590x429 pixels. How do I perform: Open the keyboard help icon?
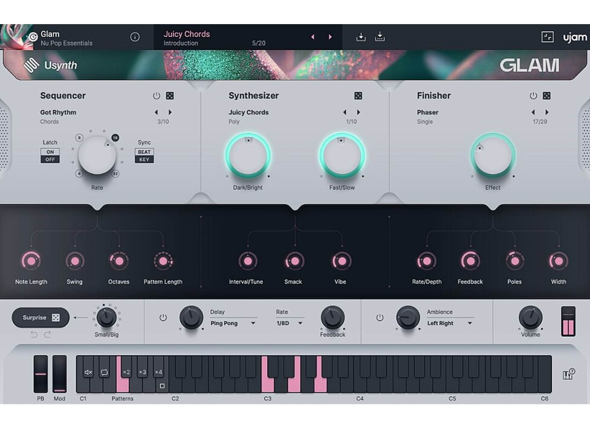pos(569,374)
